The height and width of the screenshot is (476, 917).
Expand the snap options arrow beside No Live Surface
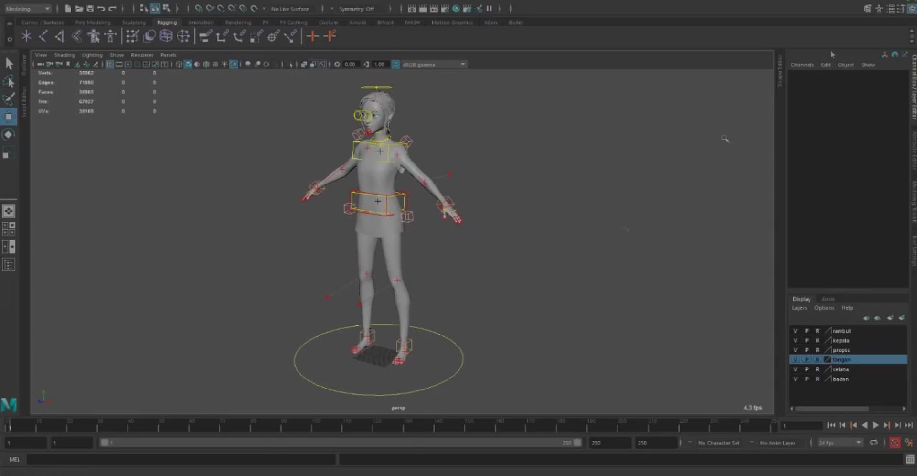pos(264,9)
